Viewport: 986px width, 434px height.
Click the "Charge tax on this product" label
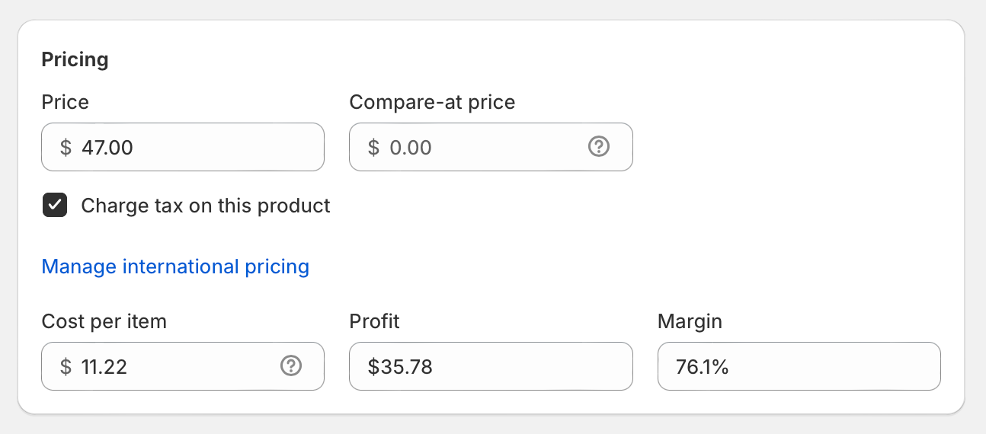(206, 206)
